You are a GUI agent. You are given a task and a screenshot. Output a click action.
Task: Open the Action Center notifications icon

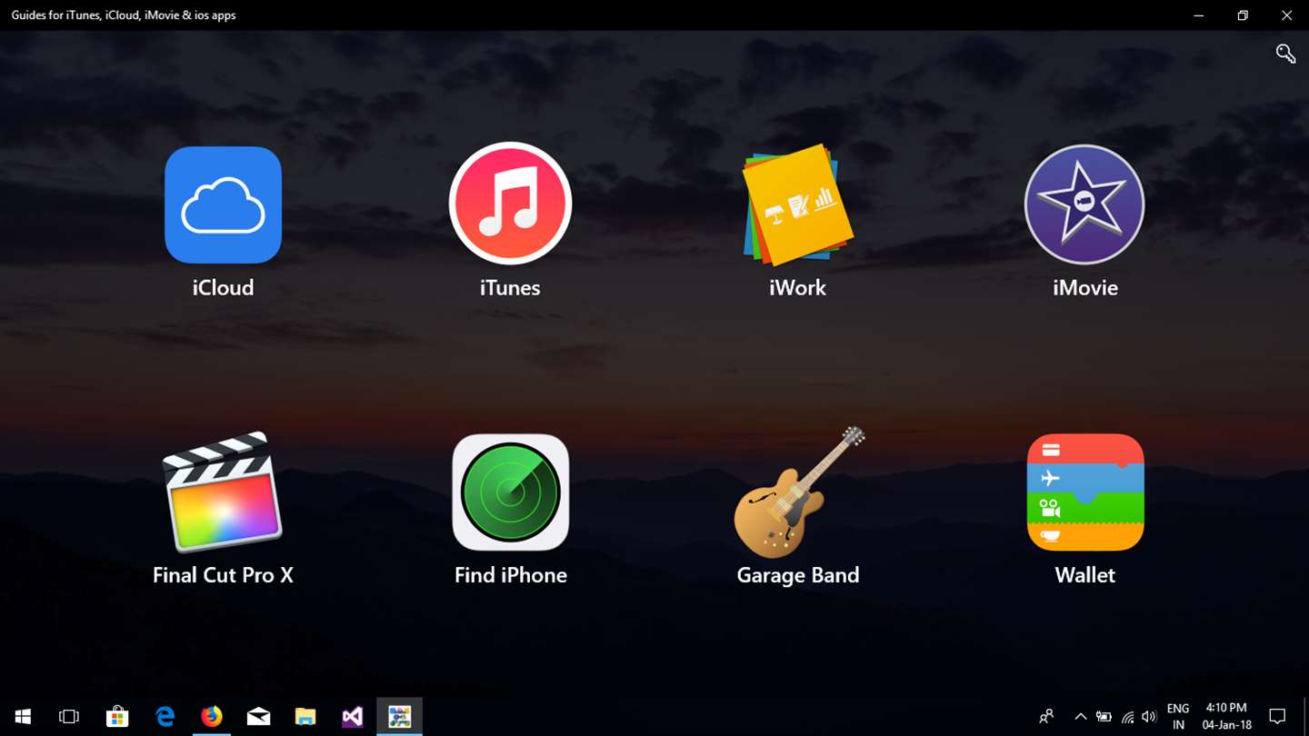[x=1277, y=717]
